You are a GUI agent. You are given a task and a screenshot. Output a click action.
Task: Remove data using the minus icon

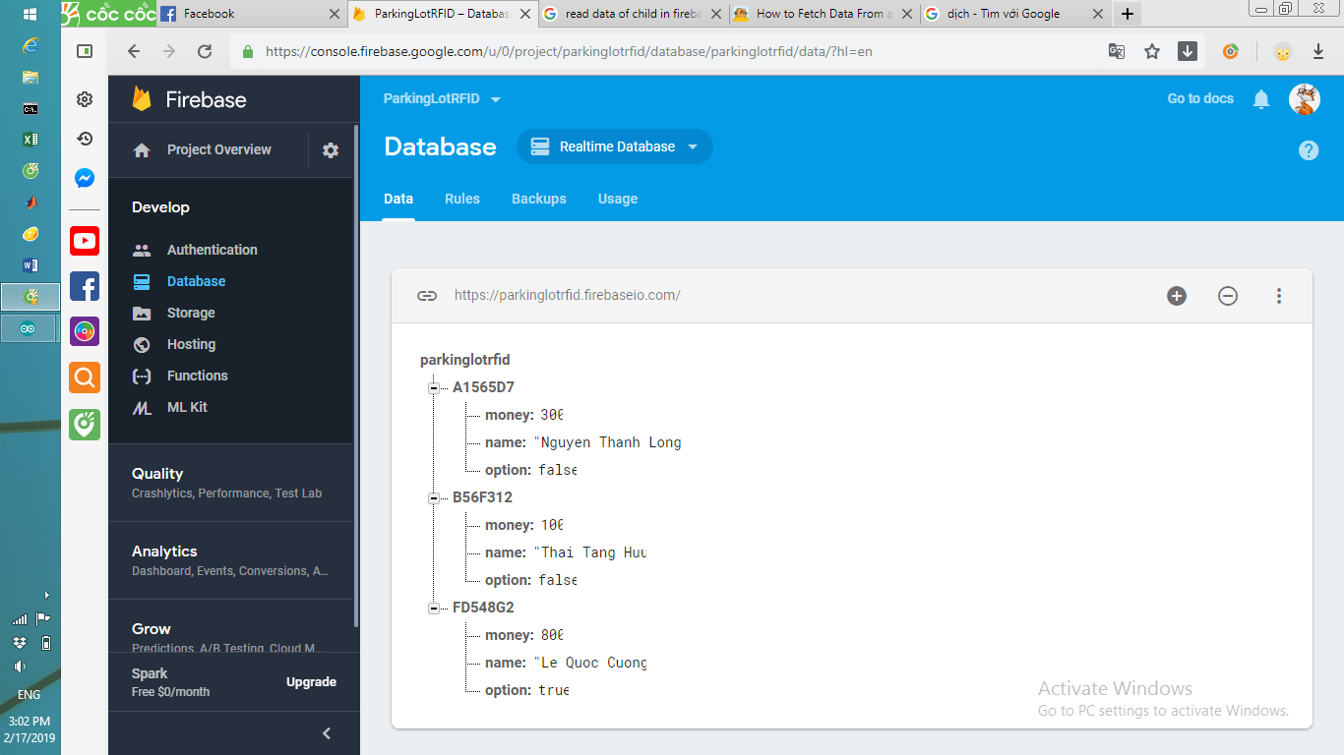point(1228,295)
